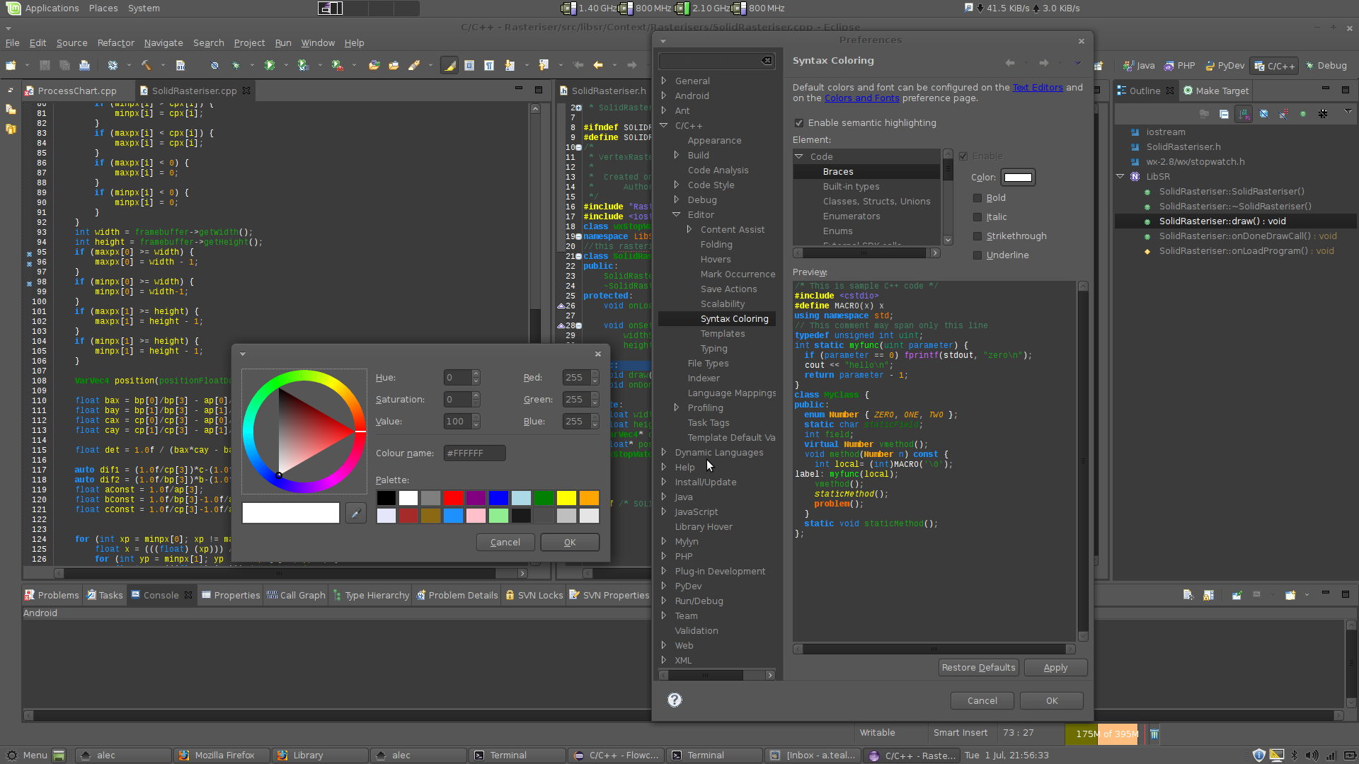Toggle the Italic checkbox

tap(977, 217)
